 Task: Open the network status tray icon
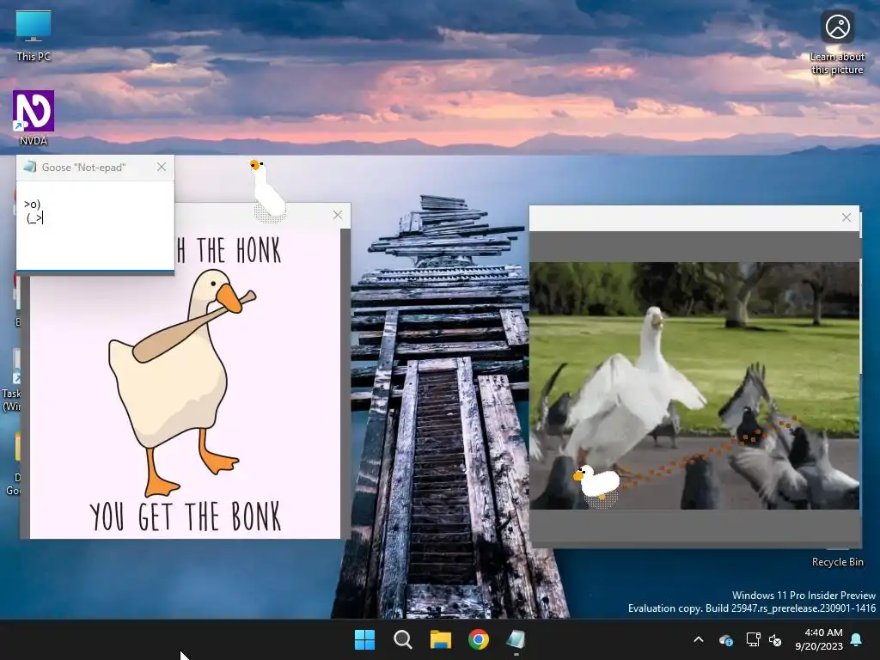pos(753,639)
